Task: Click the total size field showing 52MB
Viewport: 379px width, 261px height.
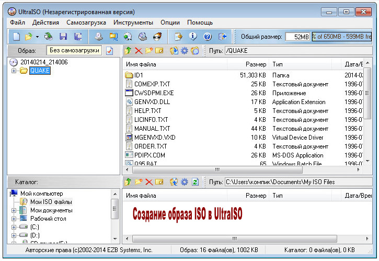Action: pyautogui.click(x=297, y=37)
